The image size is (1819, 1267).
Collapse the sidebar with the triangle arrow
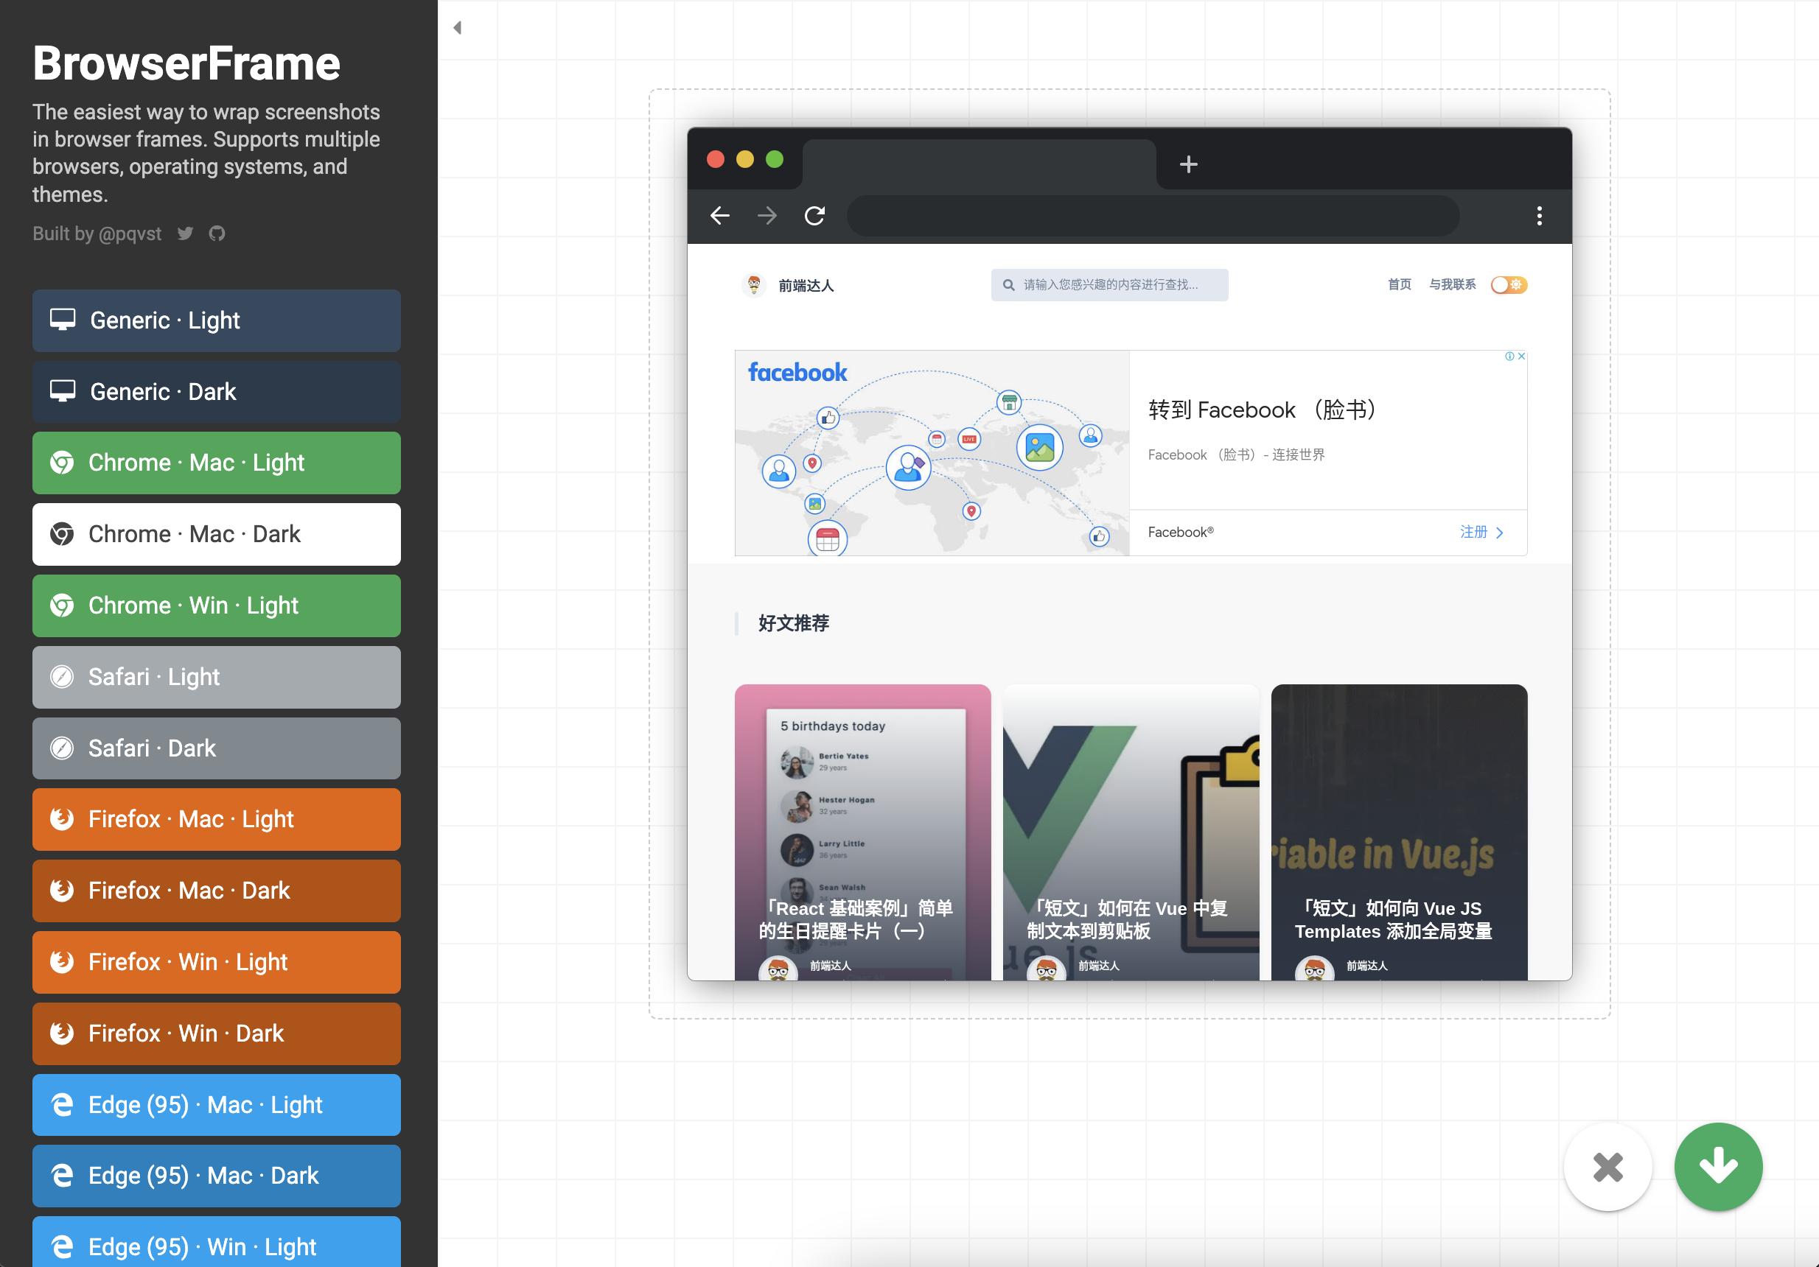457,28
